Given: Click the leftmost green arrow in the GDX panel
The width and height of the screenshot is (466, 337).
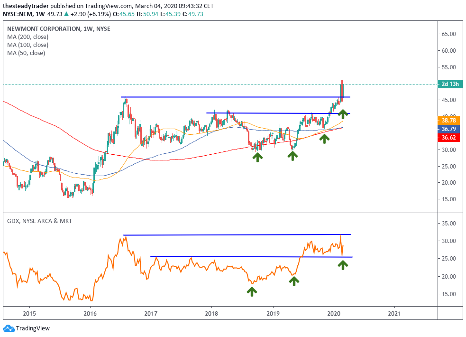Looking at the screenshot, I should [x=252, y=290].
